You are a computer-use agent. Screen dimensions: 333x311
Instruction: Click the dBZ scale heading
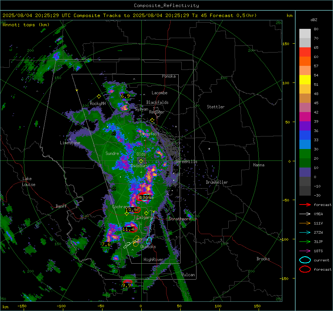(x=314, y=20)
